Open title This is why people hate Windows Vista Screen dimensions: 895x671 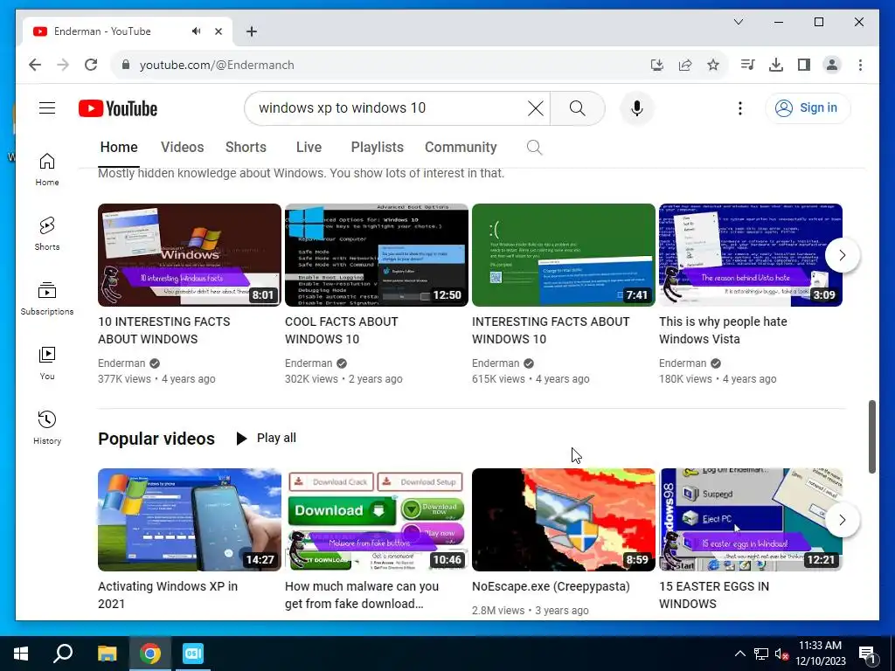(x=723, y=330)
